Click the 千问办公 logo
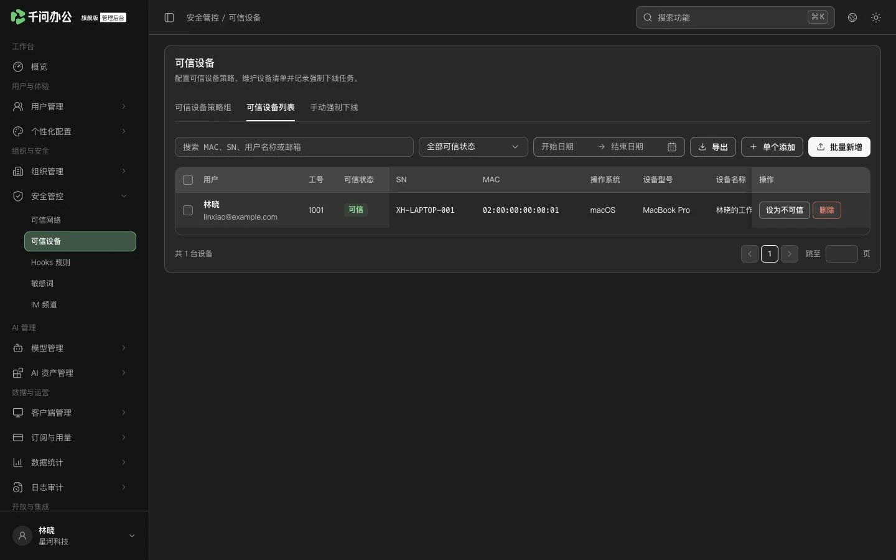Image resolution: width=896 pixels, height=560 pixels. pos(41,17)
